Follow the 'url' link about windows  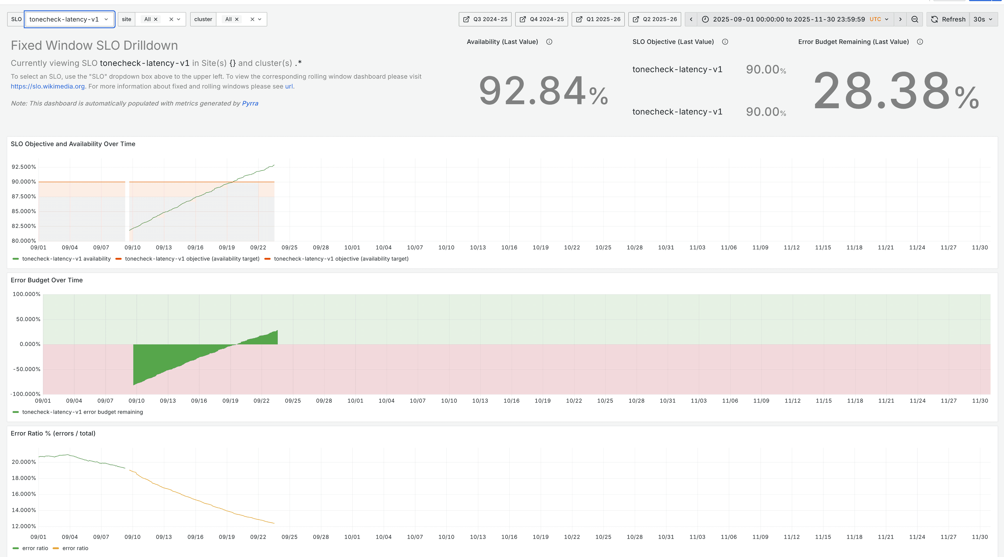[289, 86]
